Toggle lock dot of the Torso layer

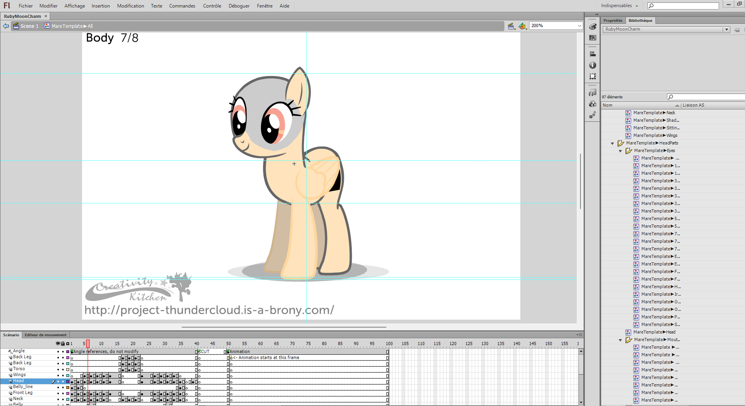click(x=63, y=369)
